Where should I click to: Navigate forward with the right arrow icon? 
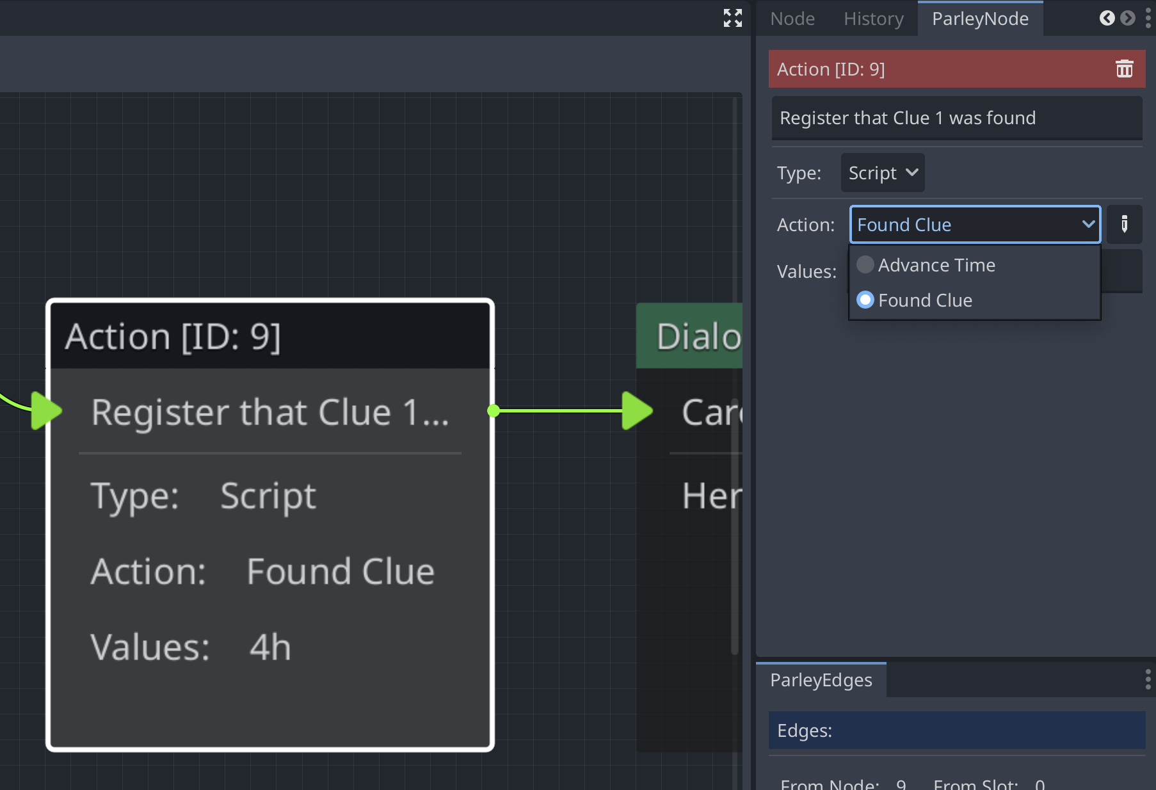tap(1127, 18)
